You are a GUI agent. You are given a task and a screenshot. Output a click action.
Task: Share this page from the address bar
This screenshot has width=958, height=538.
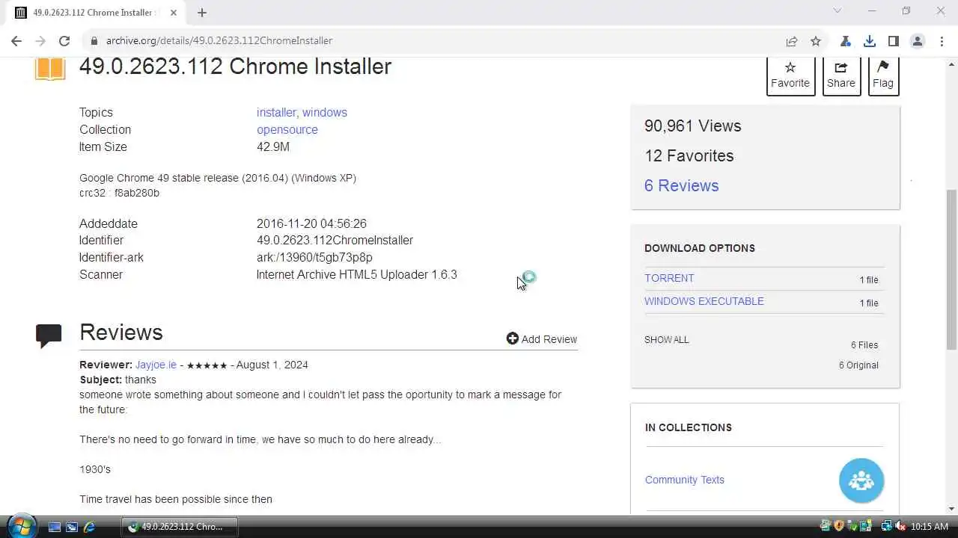[x=791, y=41]
